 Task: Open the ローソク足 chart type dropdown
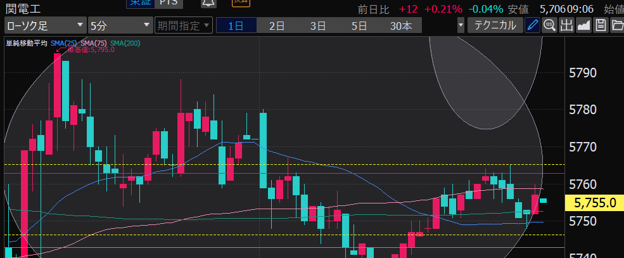(45, 26)
